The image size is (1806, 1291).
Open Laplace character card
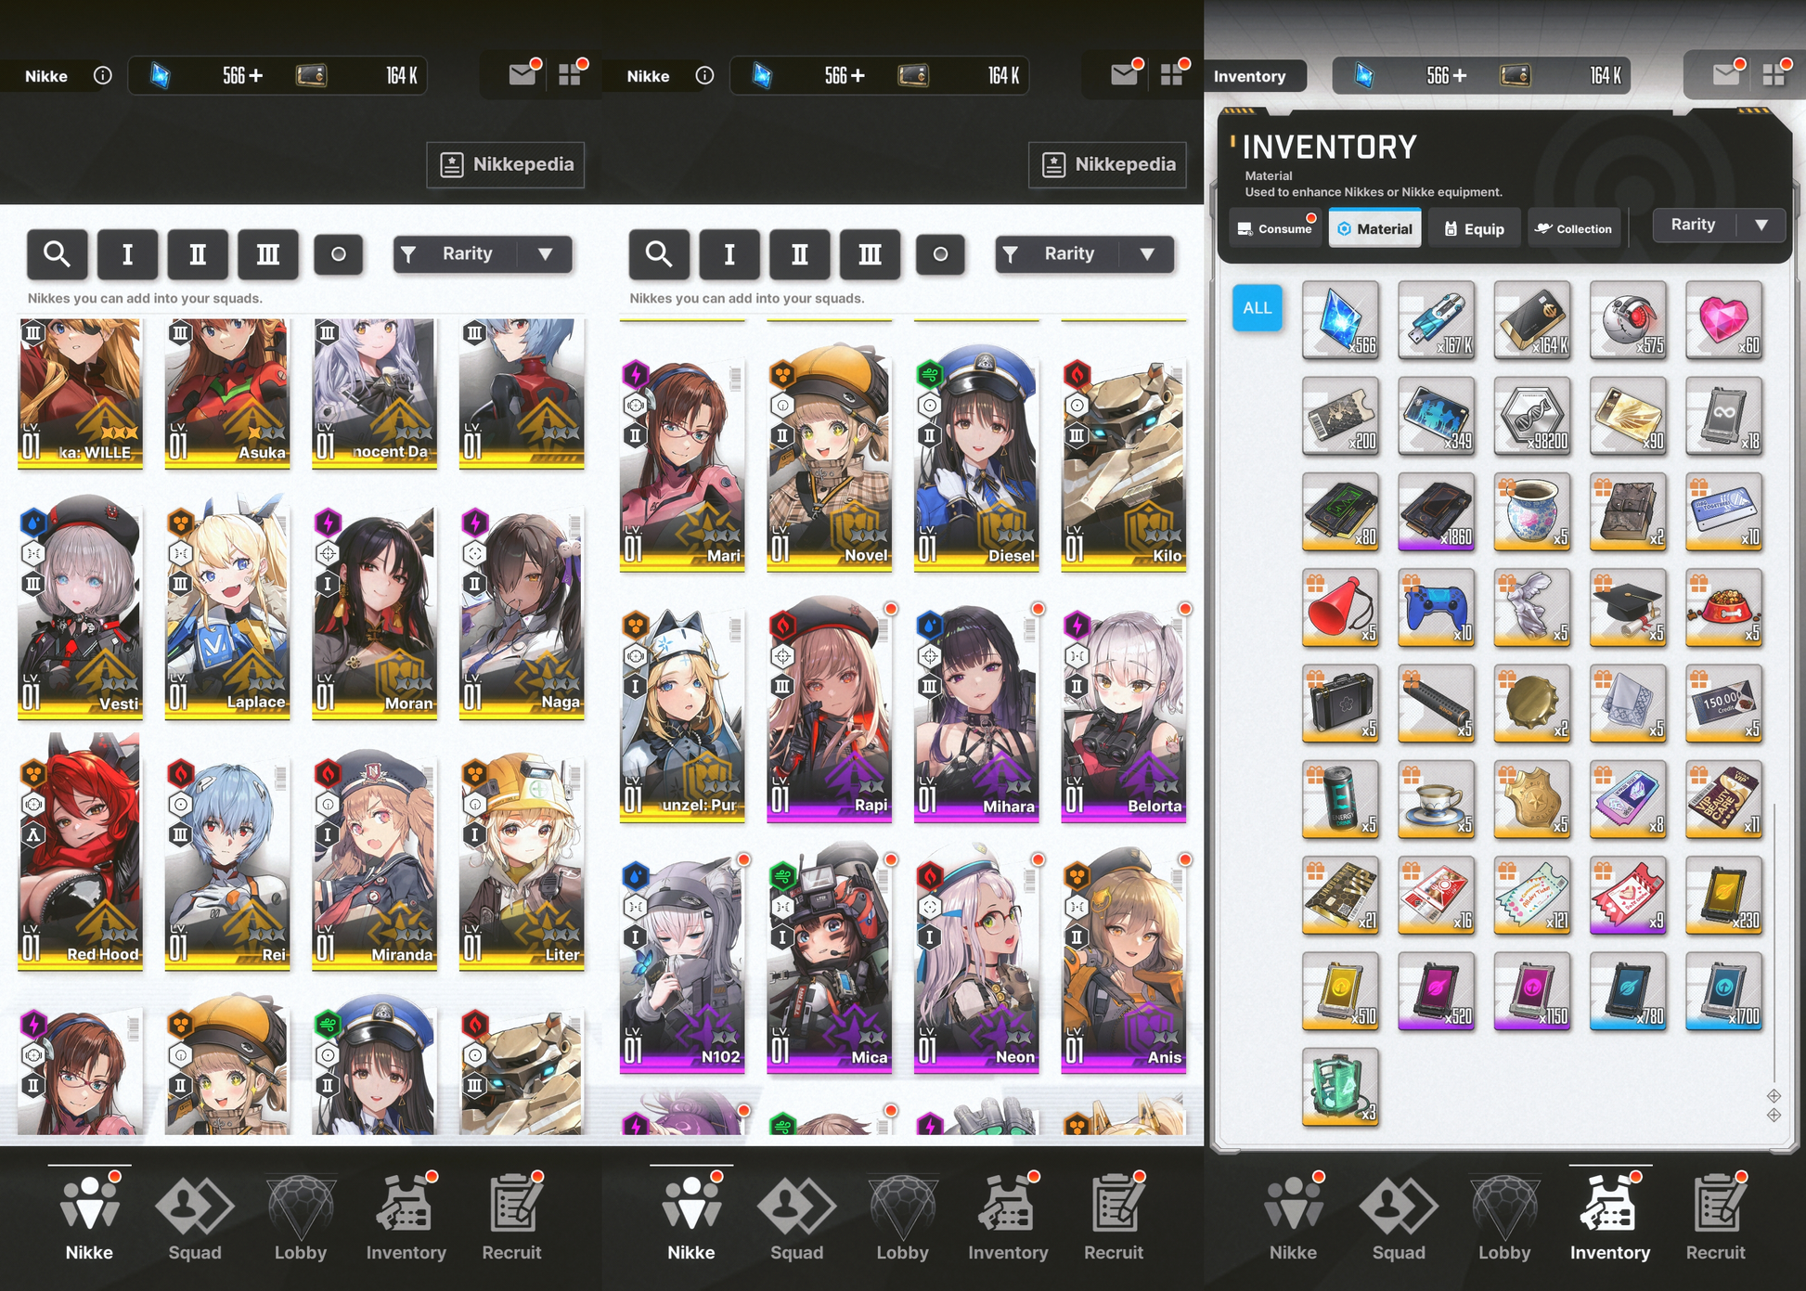(227, 608)
